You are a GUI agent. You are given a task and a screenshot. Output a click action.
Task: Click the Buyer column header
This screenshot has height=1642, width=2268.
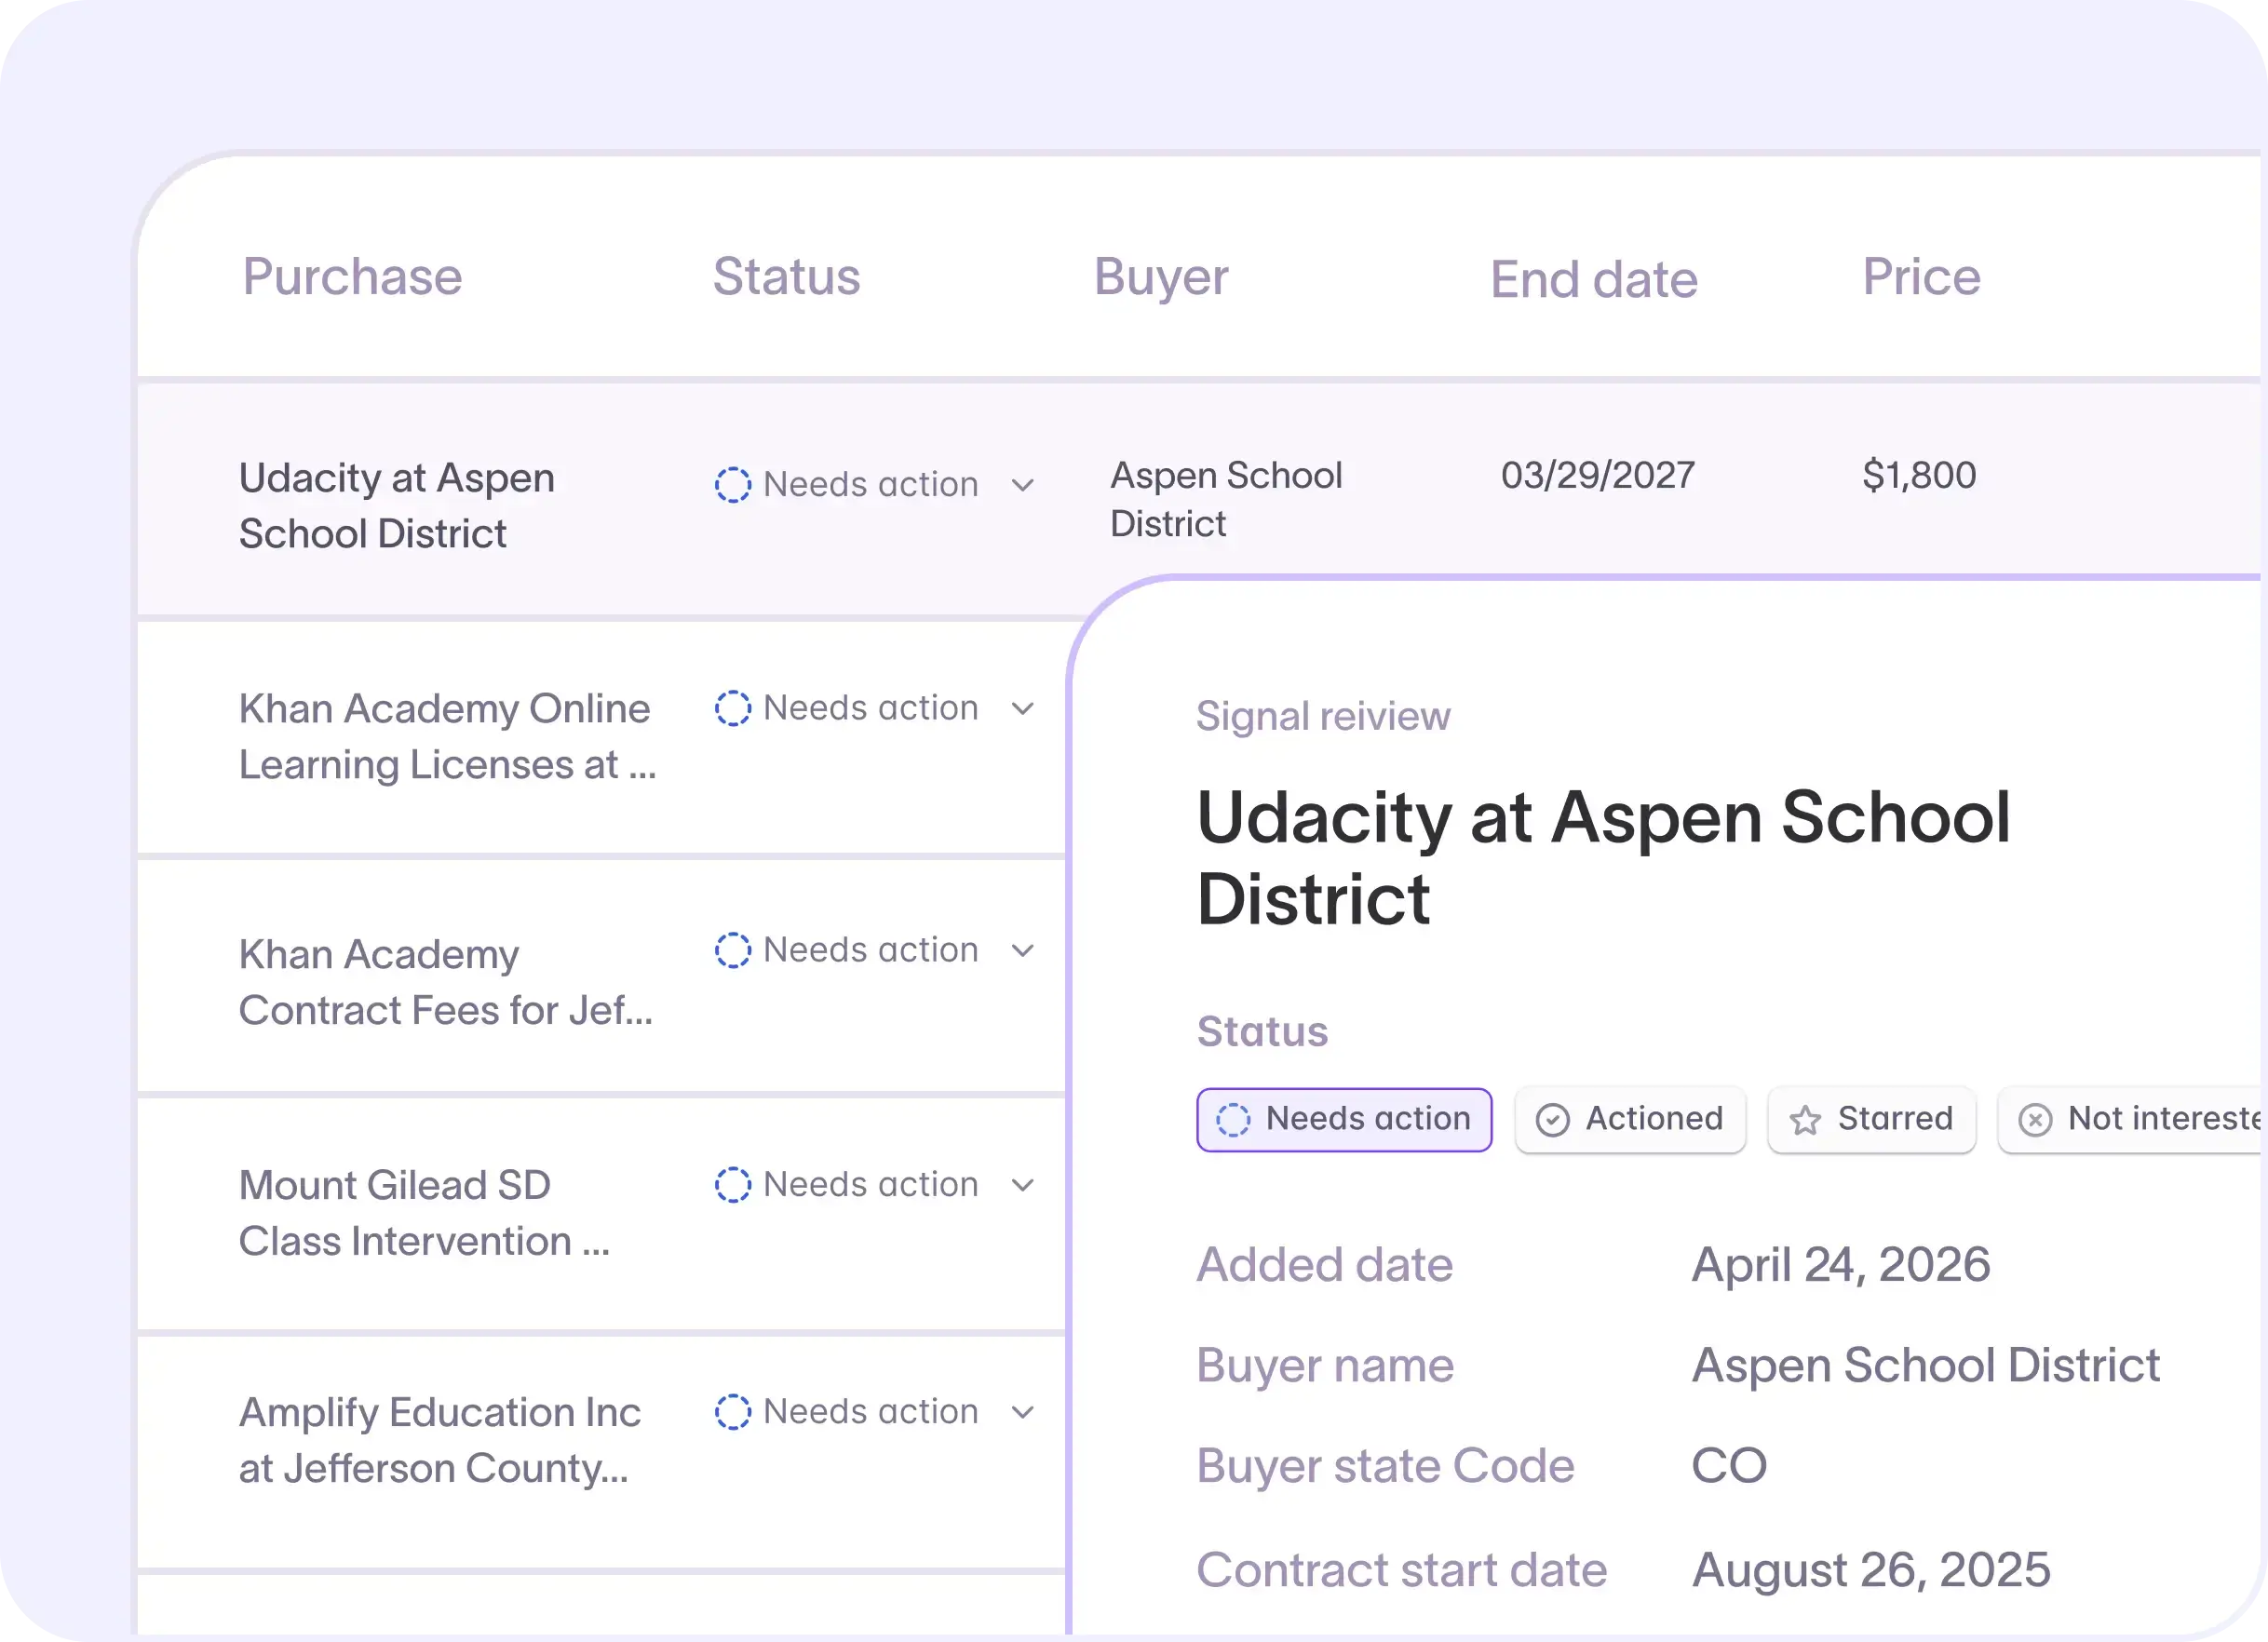pyautogui.click(x=1161, y=277)
